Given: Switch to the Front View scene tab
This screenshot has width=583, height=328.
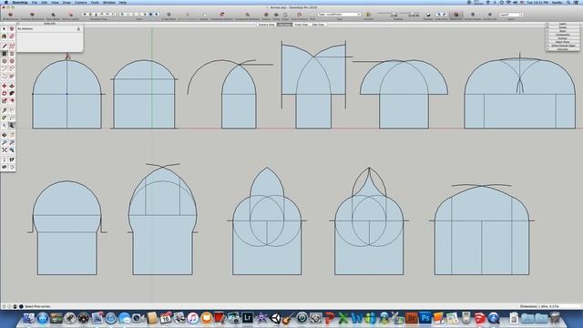Looking at the screenshot, I should pyautogui.click(x=302, y=25).
